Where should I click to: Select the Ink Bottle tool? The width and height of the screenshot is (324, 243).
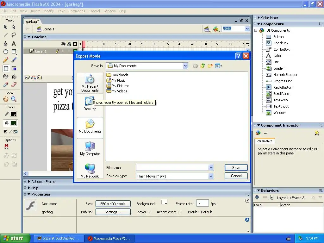[6, 77]
